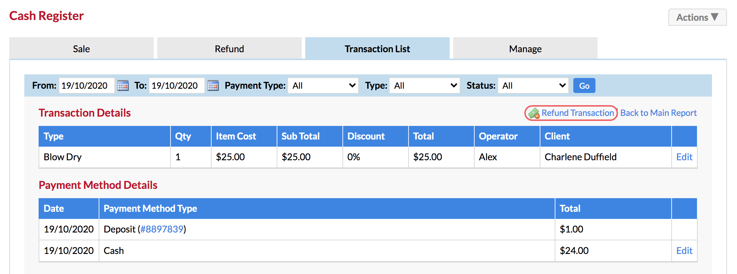737x274 pixels.
Task: Click the $24.00 cash total cell
Action: [x=613, y=251]
